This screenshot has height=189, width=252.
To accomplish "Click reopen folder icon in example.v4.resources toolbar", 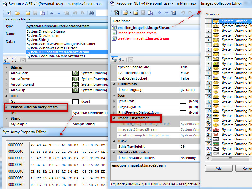I will point(28,13).
